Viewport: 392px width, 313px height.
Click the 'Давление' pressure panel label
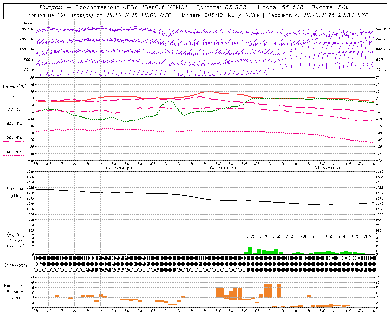pyautogui.click(x=16, y=189)
